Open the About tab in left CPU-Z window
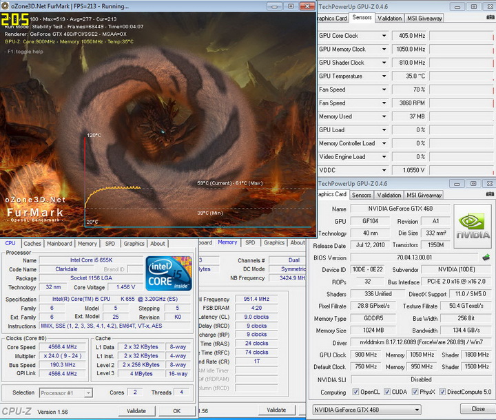The image size is (496, 420). point(158,244)
